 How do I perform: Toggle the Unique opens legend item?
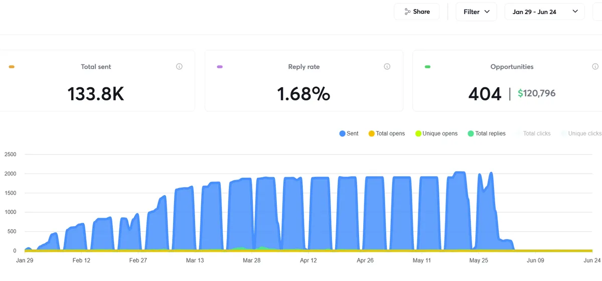(436, 133)
